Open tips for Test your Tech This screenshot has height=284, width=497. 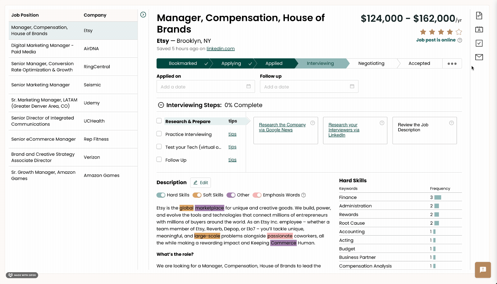pos(232,147)
